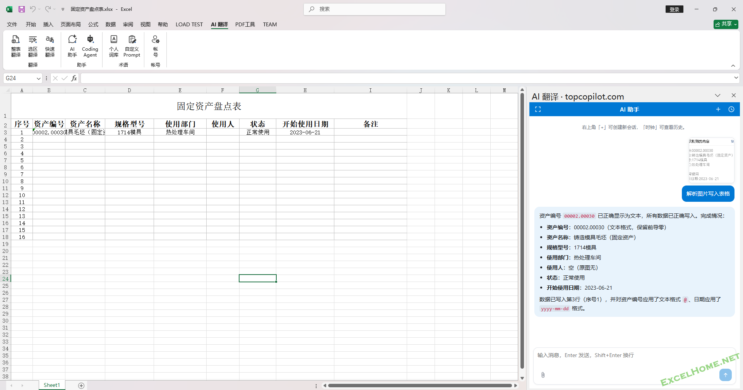Viewport: 743px width, 390px height.
Task: Undo the last action
Action: [x=33, y=9]
